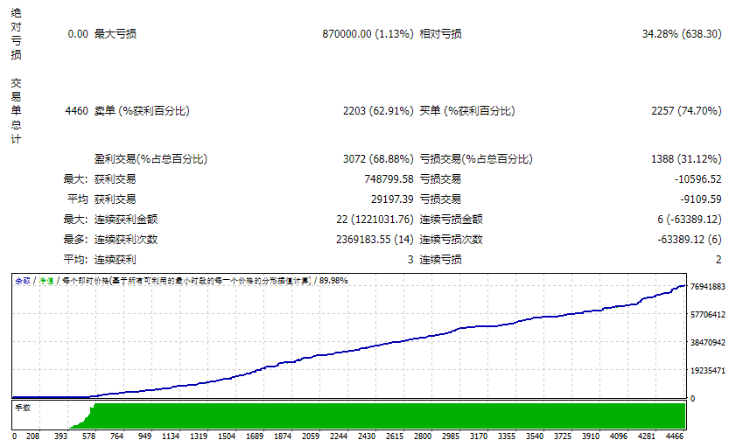Click the '最大亏损' label
743x447 pixels.
click(116, 33)
